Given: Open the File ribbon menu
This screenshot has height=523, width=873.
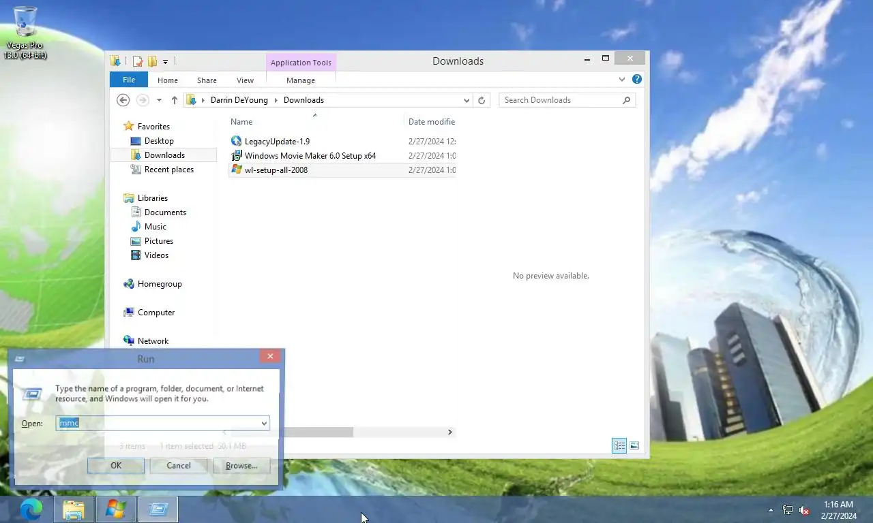Looking at the screenshot, I should pyautogui.click(x=128, y=80).
